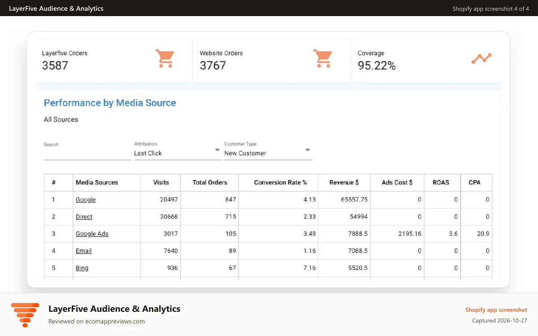Click the Visits column header
Viewport: 538px width, 336px height.
[x=161, y=183]
